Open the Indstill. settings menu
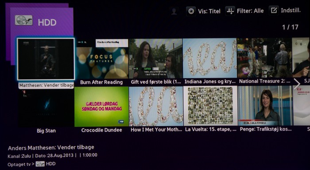The height and width of the screenshot is (170, 310). pos(291,10)
